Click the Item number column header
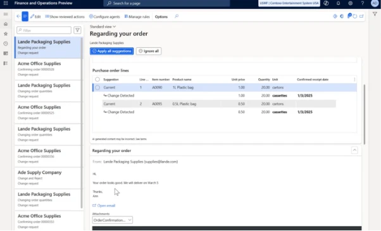Viewport: 381px width, 231px height. point(161,80)
